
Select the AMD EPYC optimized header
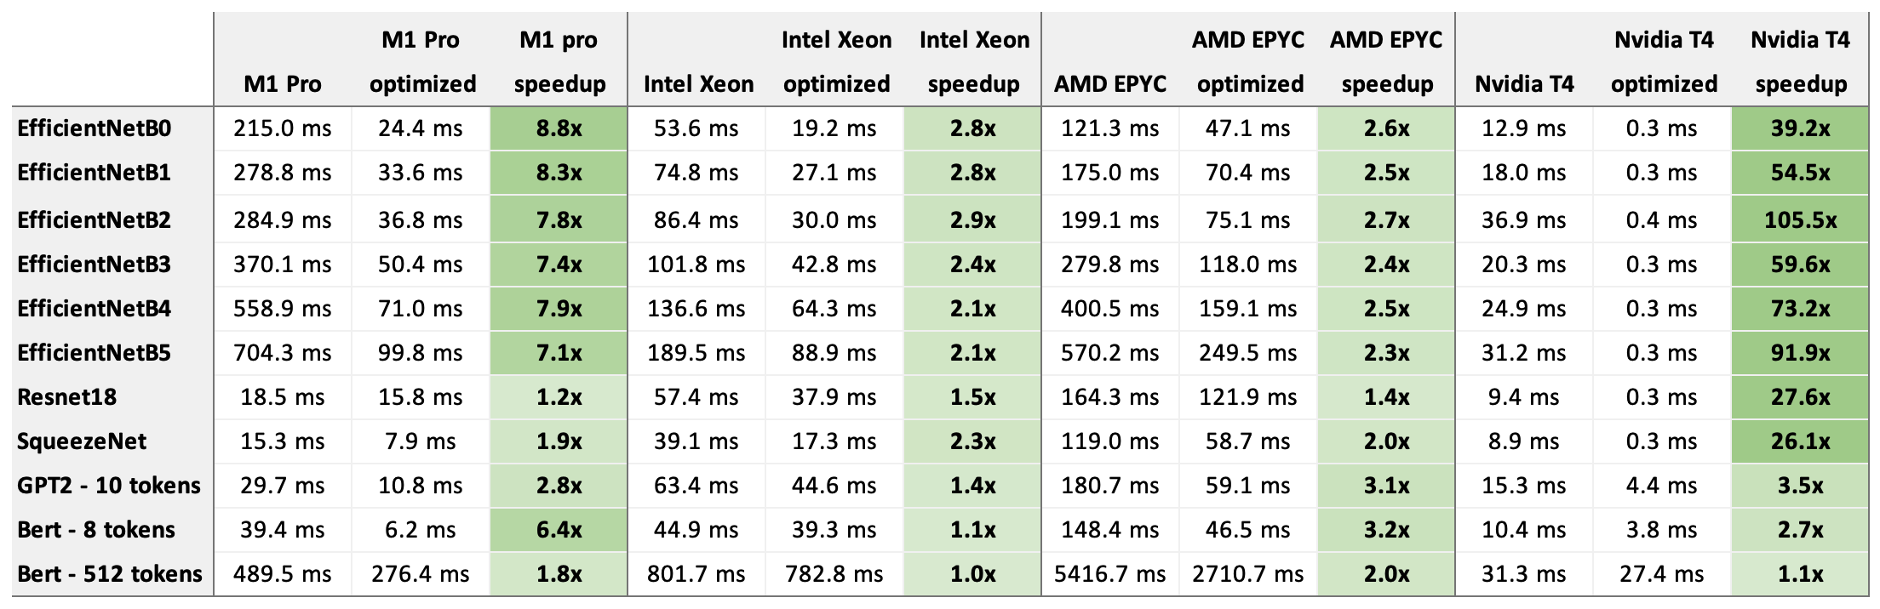(x=1249, y=62)
